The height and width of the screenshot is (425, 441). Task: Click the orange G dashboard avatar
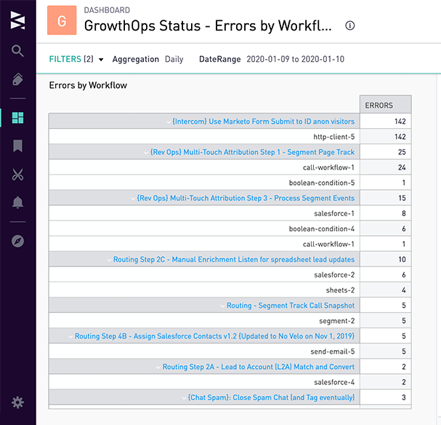[x=62, y=20]
